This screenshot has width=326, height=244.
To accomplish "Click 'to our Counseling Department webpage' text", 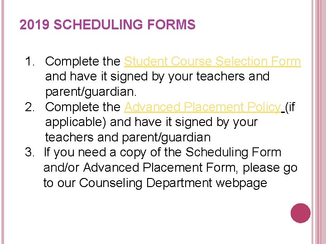I will 155,183.
